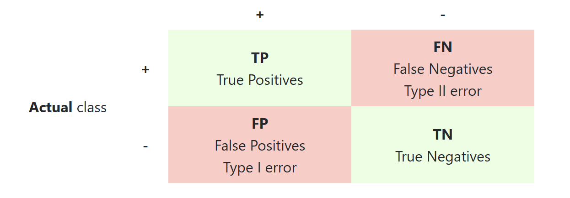
Task: Click the Type I error text
Action: [260, 167]
